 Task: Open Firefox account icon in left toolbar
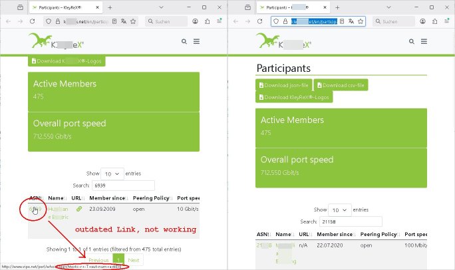[196, 21]
